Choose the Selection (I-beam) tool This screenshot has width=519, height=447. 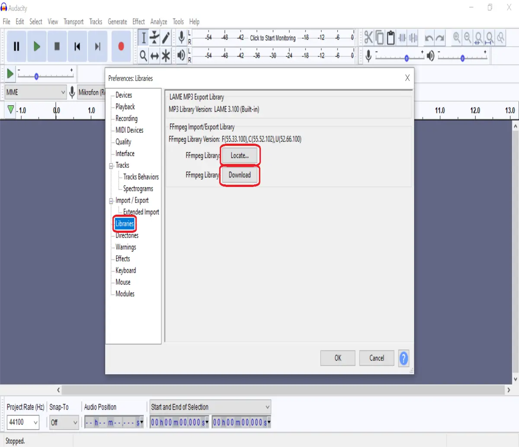(x=144, y=38)
